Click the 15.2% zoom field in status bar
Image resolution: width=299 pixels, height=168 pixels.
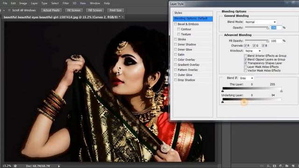7,166
